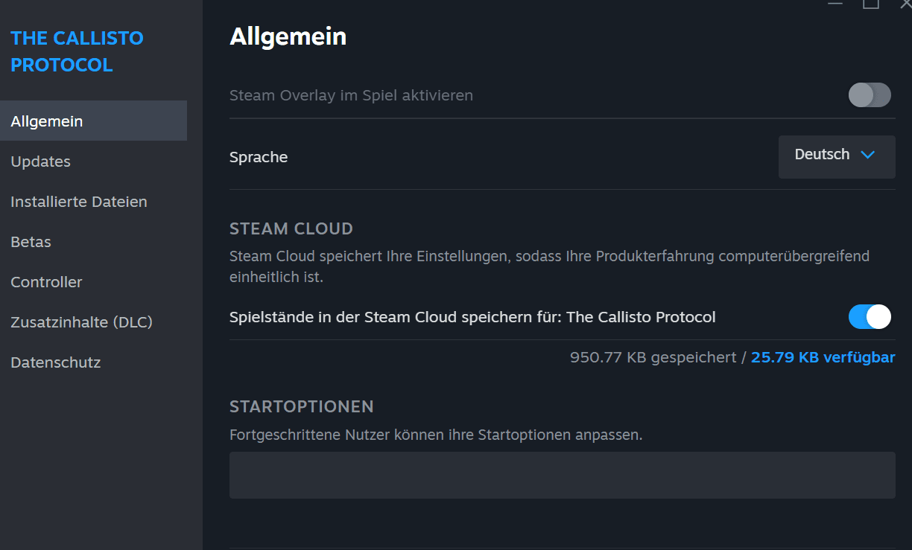Disable Steam Cloud save toggle for Callisto Protocol

870,317
